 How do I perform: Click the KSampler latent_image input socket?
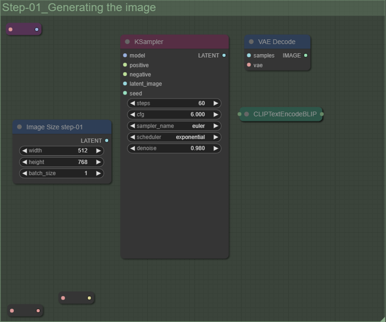(125, 84)
